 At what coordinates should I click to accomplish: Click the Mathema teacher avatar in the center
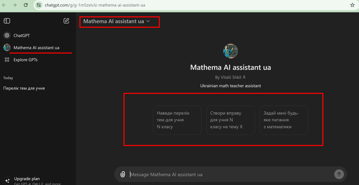(x=231, y=51)
